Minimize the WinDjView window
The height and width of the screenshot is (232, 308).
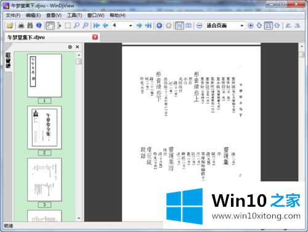click(271, 4)
